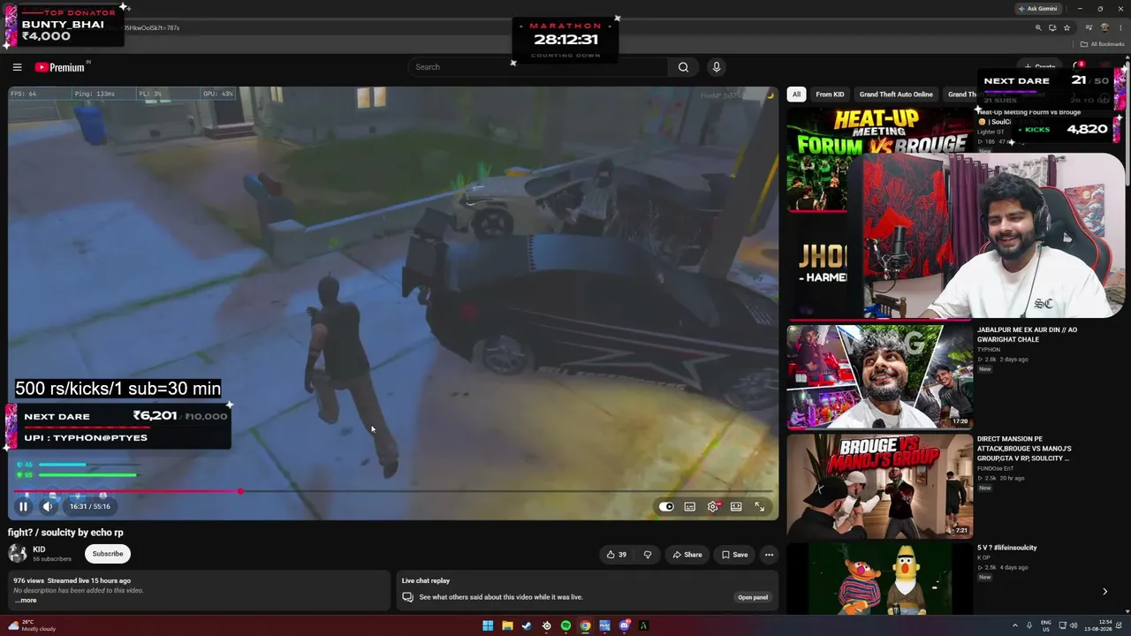Mute the video player volume

tap(48, 506)
